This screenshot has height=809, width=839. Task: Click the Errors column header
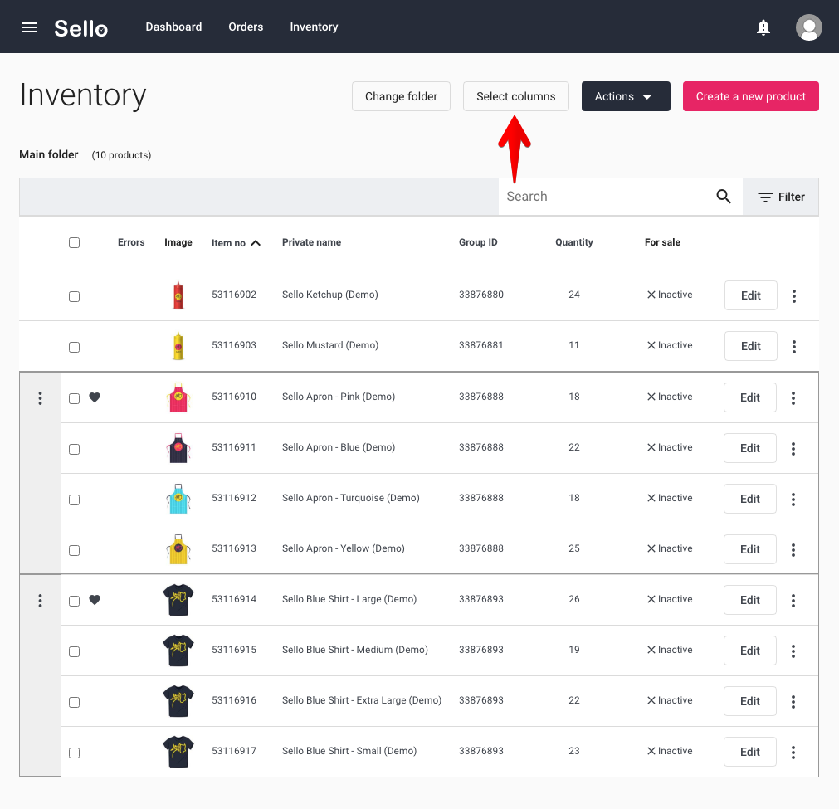[131, 242]
